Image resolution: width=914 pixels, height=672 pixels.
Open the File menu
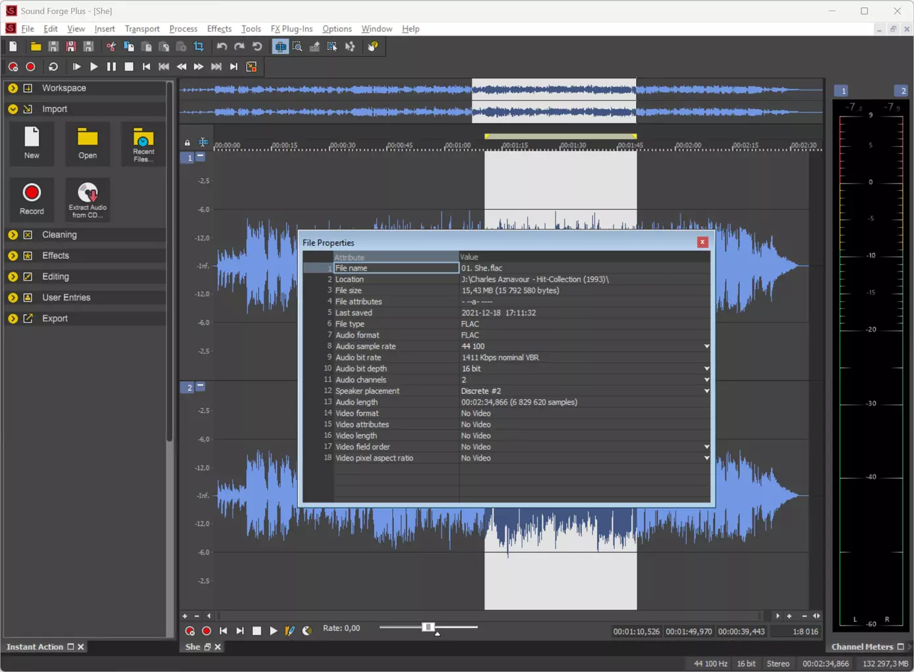28,29
